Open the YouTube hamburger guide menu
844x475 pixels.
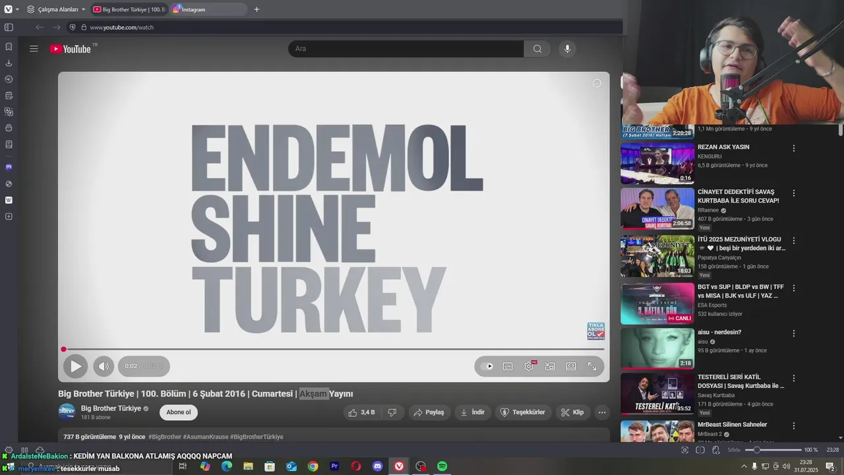pyautogui.click(x=34, y=49)
